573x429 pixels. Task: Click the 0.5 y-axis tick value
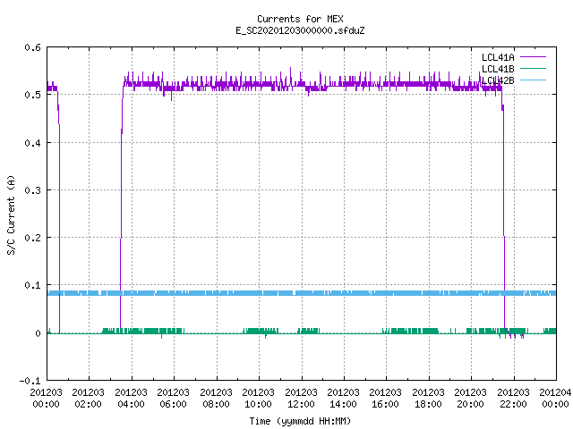point(32,95)
